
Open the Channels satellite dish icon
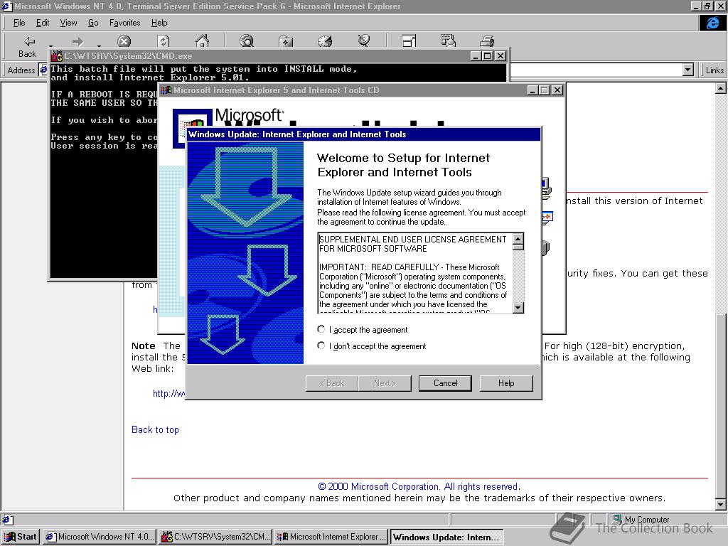coord(364,41)
